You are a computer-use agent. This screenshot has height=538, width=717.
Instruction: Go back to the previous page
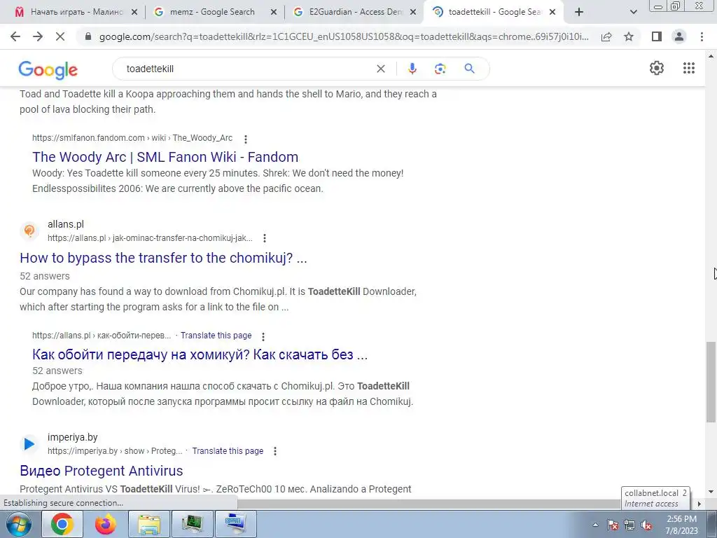point(15,36)
